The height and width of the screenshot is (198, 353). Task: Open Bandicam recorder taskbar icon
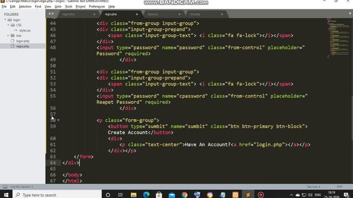click(x=261, y=195)
